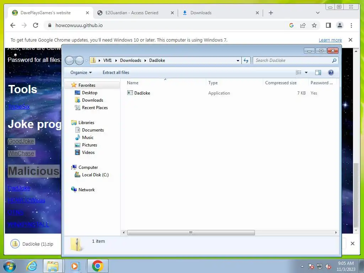This screenshot has height=273, width=364.
Task: Click Explorer horizontal scrollbar thumb
Action: click(x=191, y=232)
